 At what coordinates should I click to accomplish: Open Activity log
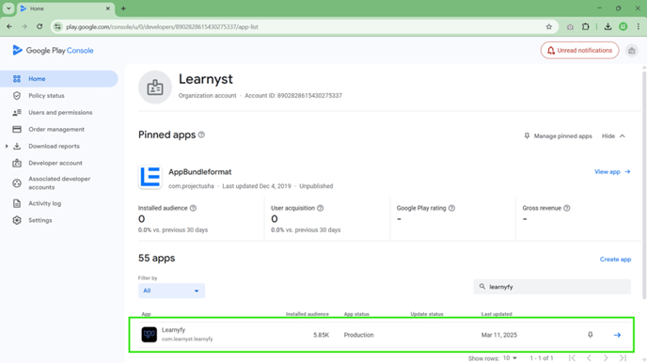(x=44, y=204)
